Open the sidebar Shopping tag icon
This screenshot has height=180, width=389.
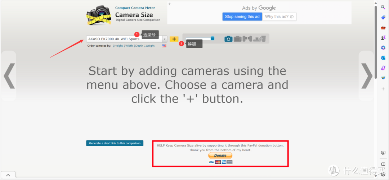tap(383, 17)
